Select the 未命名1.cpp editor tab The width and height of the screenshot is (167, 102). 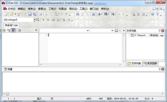coord(11,25)
